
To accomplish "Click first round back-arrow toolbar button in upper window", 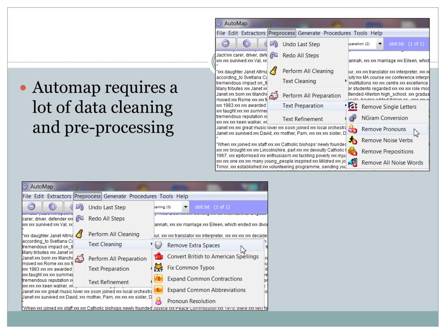I will coord(226,43).
